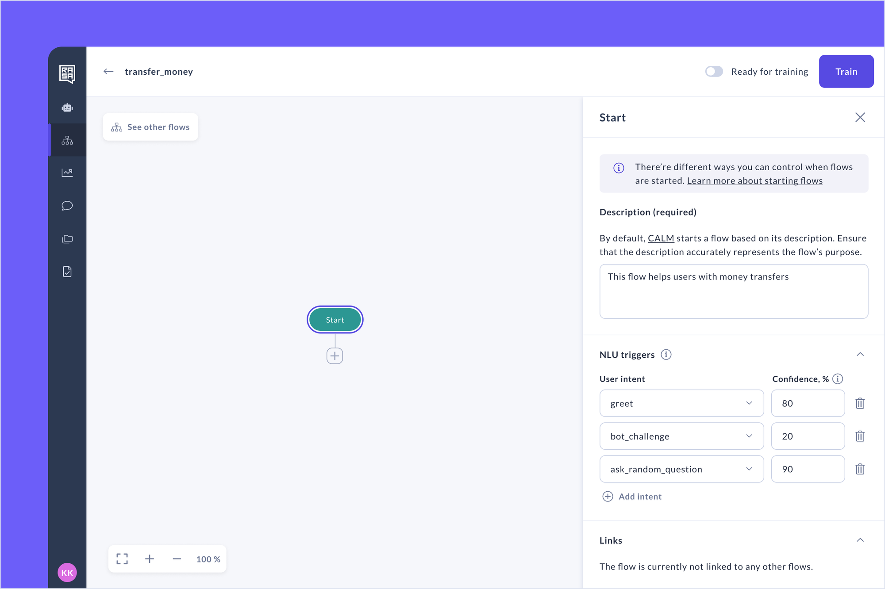Image resolution: width=885 pixels, height=589 pixels.
Task: Add a step below the Start node
Action: point(335,356)
